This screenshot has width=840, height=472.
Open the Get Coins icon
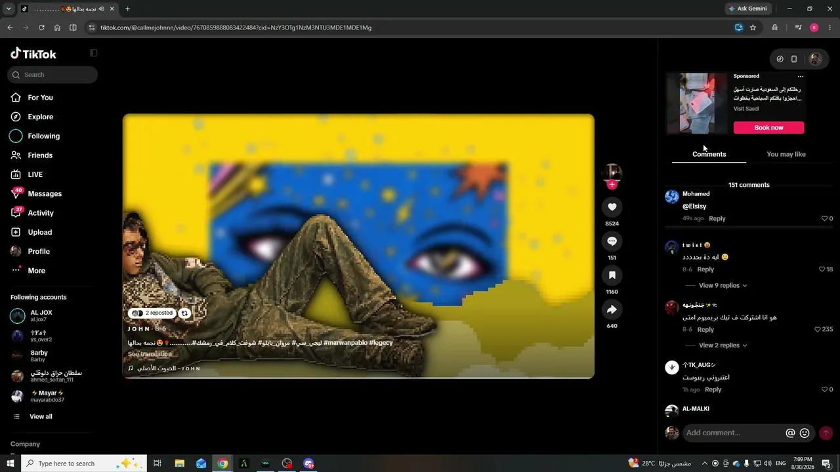[x=780, y=59]
